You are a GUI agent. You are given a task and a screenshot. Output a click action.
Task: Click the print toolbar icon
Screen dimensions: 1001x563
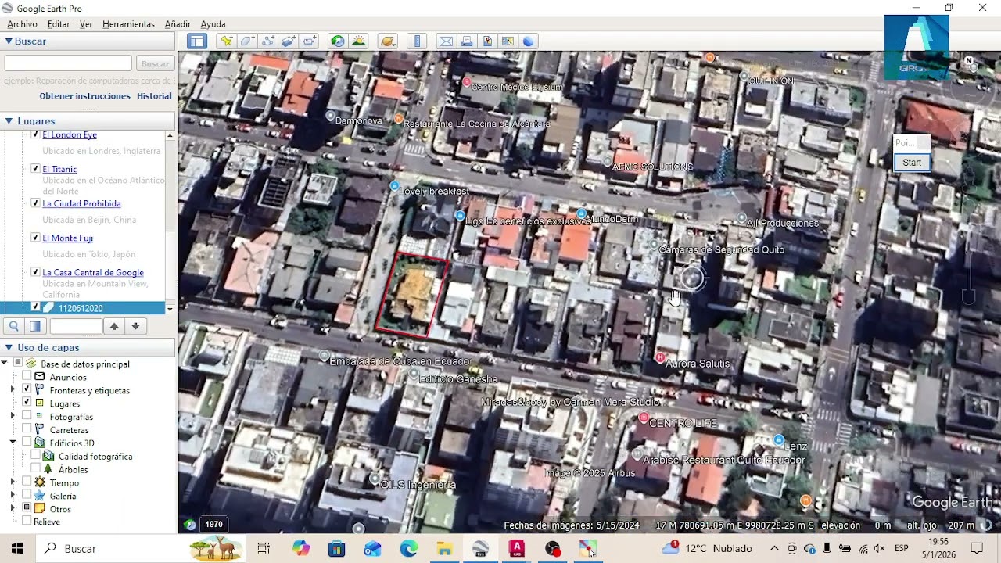(x=467, y=41)
